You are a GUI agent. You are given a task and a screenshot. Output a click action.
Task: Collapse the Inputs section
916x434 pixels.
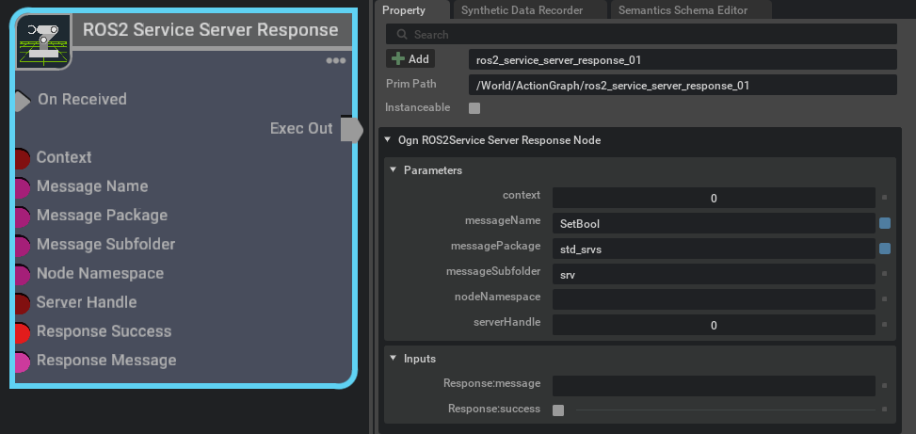tap(393, 359)
